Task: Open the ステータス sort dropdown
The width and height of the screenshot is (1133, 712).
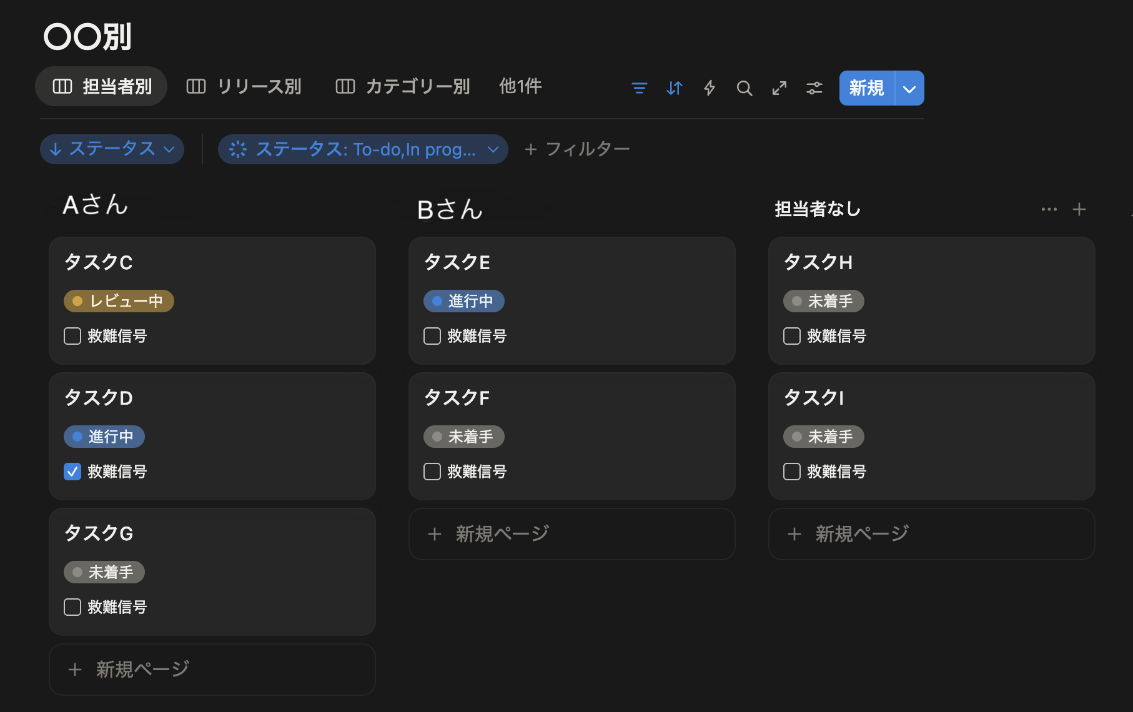Action: [x=112, y=149]
